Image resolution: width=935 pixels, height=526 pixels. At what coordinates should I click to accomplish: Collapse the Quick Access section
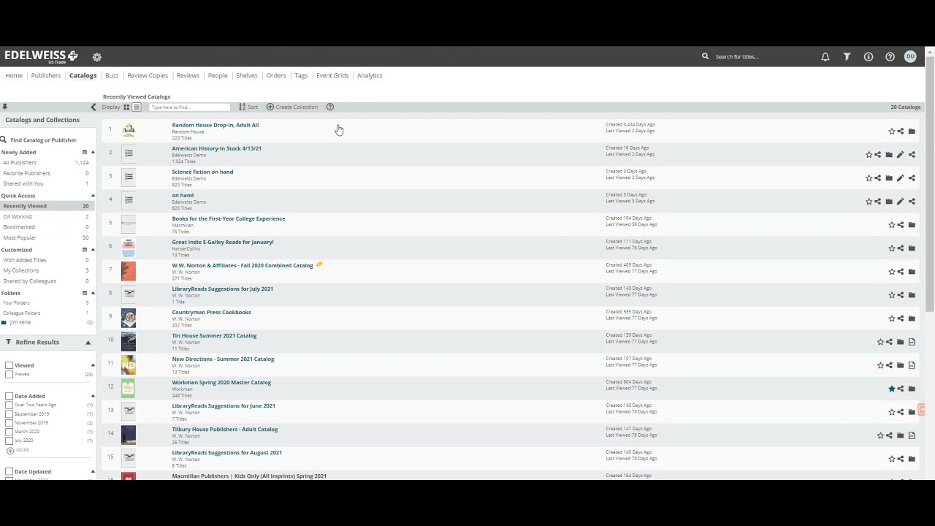[93, 196]
